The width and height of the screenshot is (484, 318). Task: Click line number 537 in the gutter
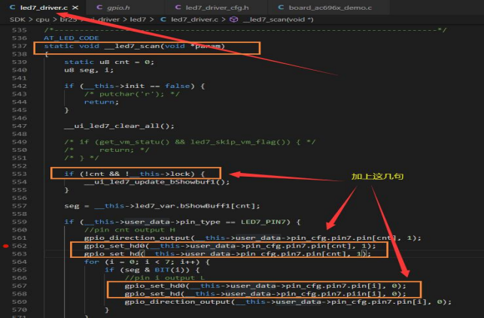tap(20, 46)
